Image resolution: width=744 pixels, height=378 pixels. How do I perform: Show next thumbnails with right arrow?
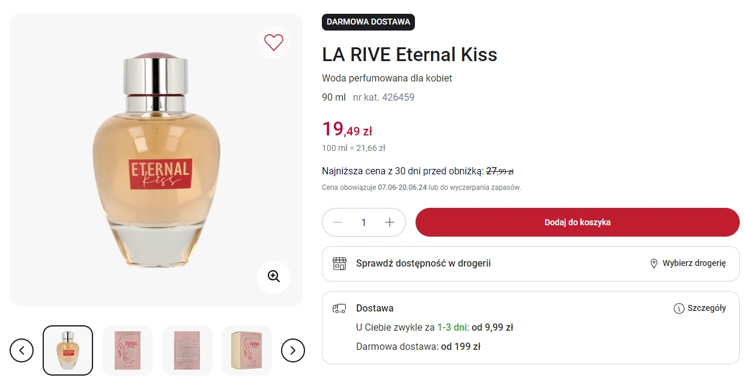click(293, 350)
